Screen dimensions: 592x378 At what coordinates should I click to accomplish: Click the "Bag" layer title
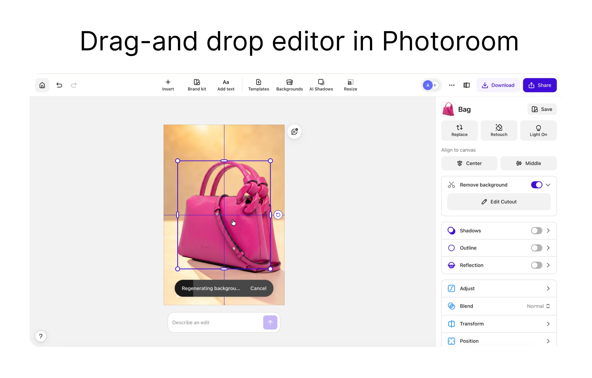pyautogui.click(x=464, y=109)
